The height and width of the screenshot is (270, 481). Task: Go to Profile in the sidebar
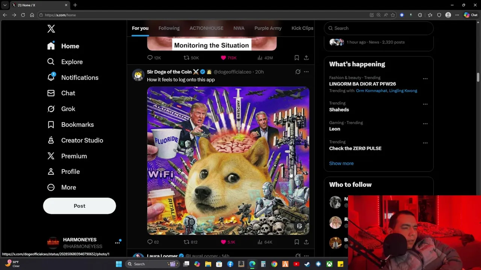coord(63,171)
